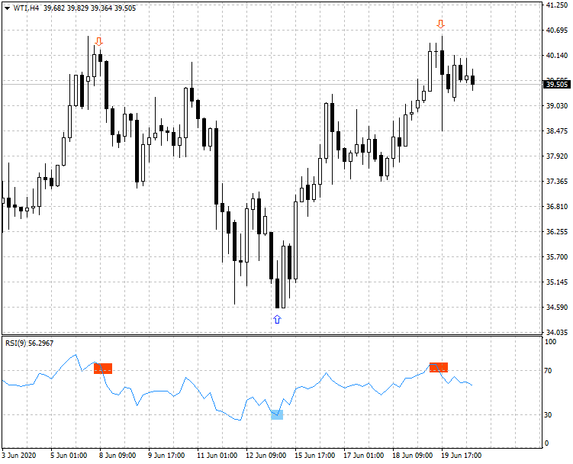The image size is (573, 464).
Task: Click the 12 Jun 09:00 time label
Action: click(266, 456)
